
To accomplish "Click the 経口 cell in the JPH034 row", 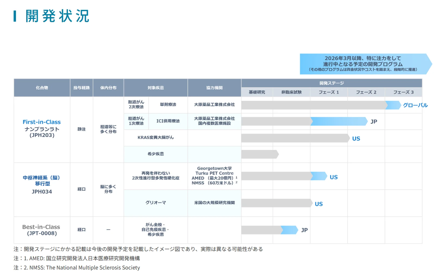I will pyautogui.click(x=81, y=189).
